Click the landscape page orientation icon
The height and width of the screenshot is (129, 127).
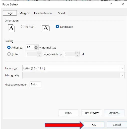click(x=46, y=28)
